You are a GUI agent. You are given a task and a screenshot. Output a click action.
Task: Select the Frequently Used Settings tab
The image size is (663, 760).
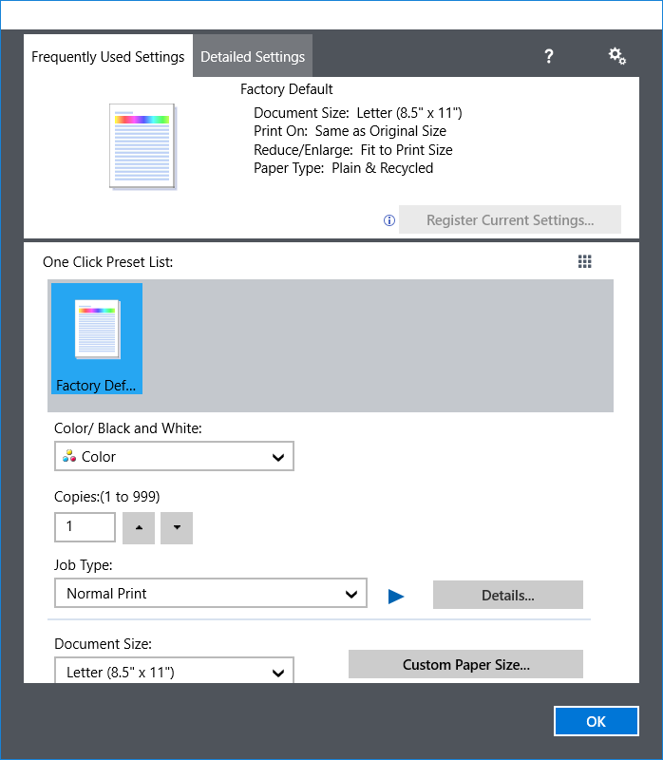(x=108, y=57)
